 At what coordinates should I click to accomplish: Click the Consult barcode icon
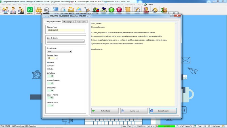coord(47,10)
